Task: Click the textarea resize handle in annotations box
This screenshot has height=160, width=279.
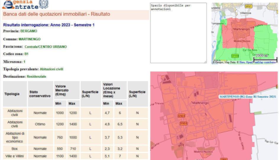Action: pyautogui.click(x=205, y=62)
